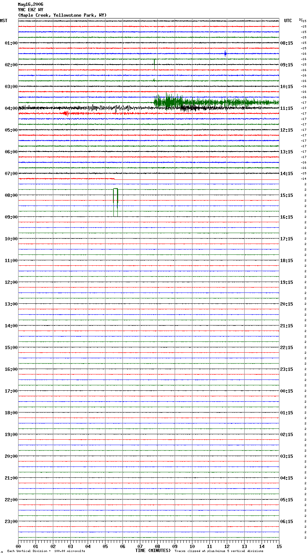Click the 19:15 UTC time label

(x=287, y=282)
